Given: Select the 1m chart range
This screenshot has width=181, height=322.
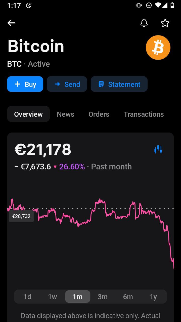Looking at the screenshot, I should pyautogui.click(x=78, y=297).
